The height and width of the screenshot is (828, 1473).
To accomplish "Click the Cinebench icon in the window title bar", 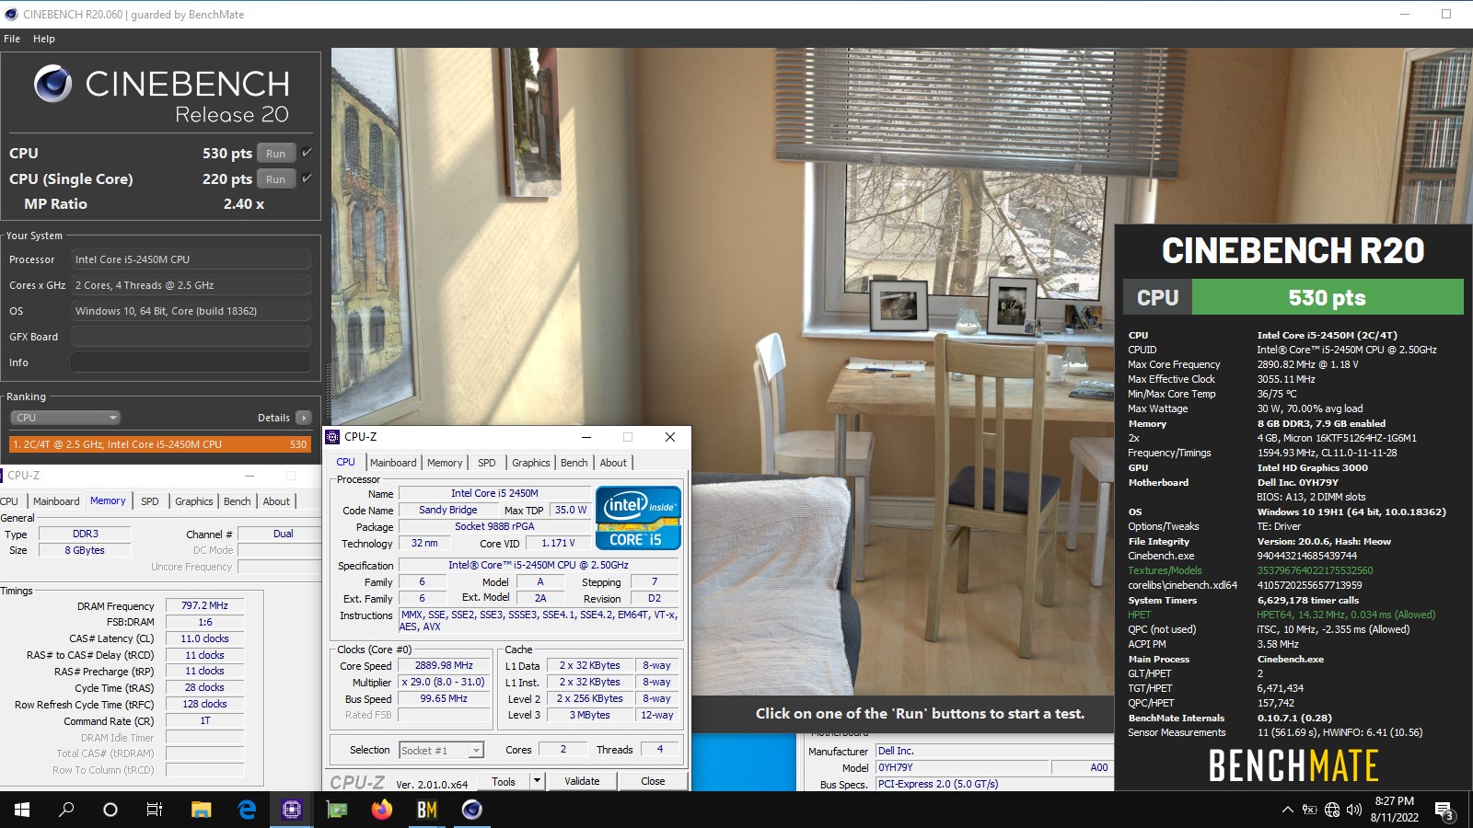I will click(11, 14).
